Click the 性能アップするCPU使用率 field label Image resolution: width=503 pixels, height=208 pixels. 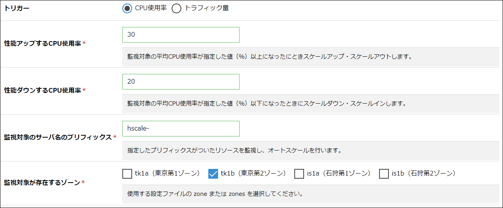tap(42, 43)
